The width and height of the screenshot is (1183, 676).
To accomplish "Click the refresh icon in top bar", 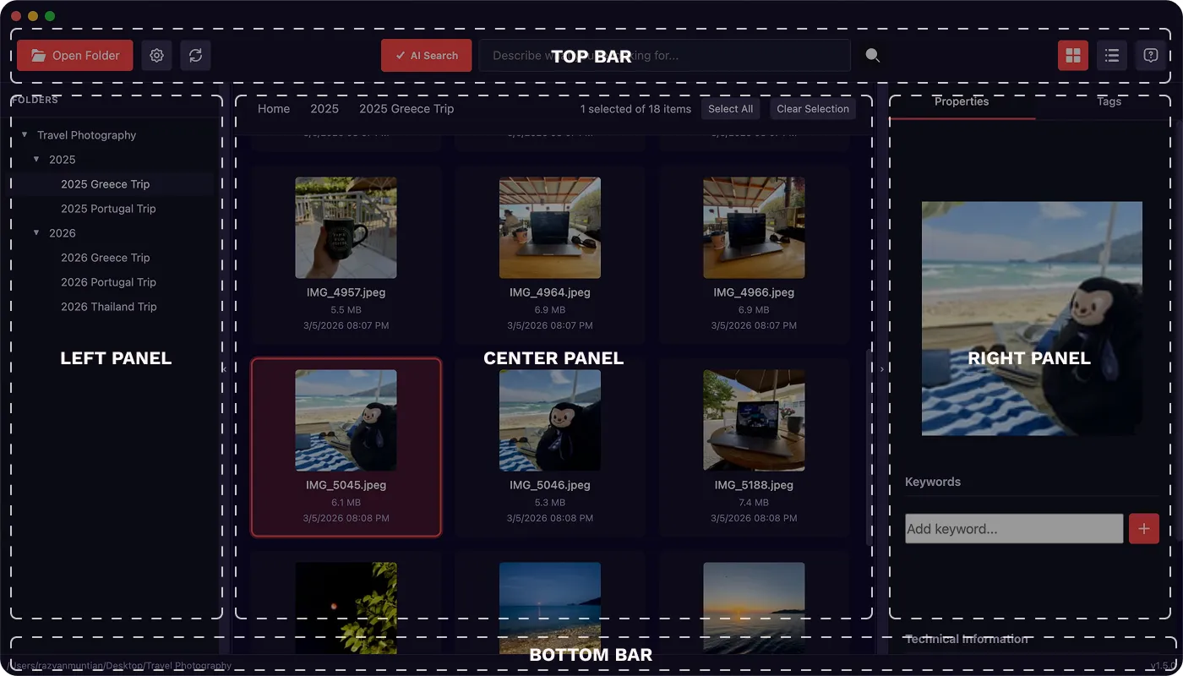I will pos(195,56).
